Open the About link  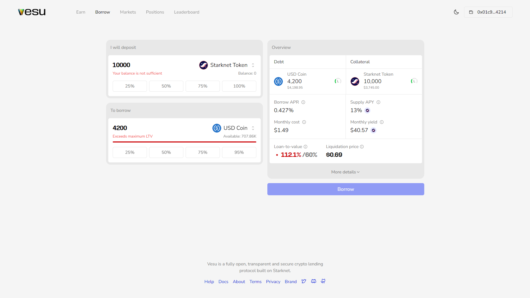239,282
